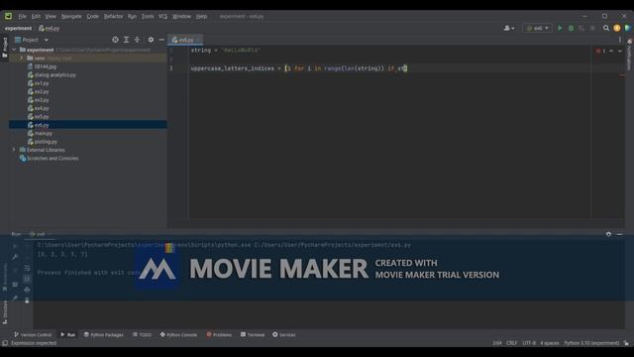Open the Project panel gear settings
The image size is (634, 357).
tap(151, 40)
